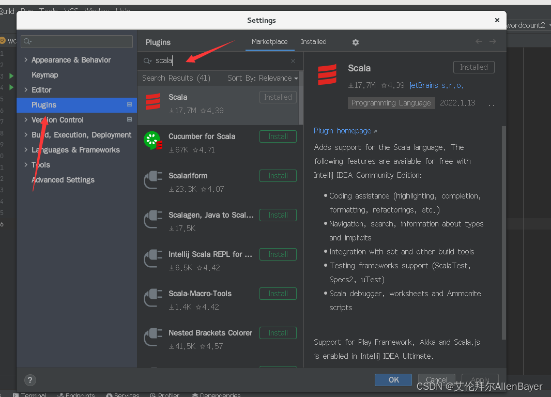Click the Cancel button

(x=436, y=380)
